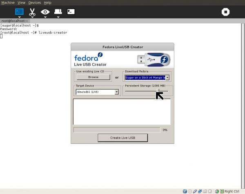Click the hard disk status icon

click(x=185, y=191)
